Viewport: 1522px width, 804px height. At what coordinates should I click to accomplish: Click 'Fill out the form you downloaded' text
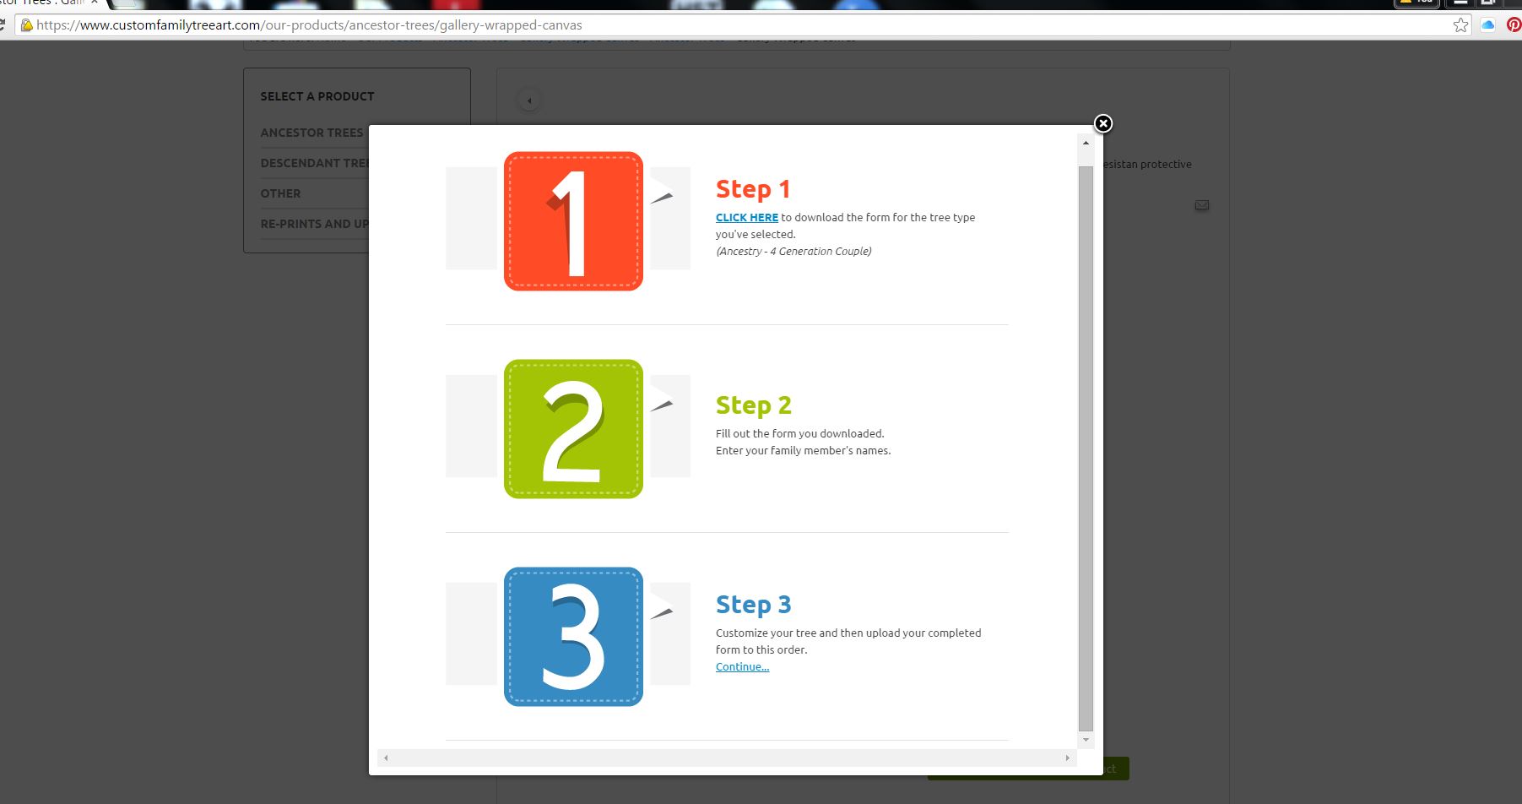[800, 433]
